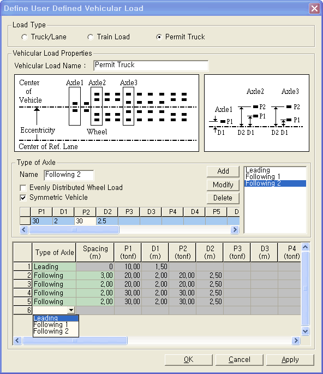The image size is (323, 374).
Task: Select Following 1 in the axle type list
Action: [x=262, y=177]
